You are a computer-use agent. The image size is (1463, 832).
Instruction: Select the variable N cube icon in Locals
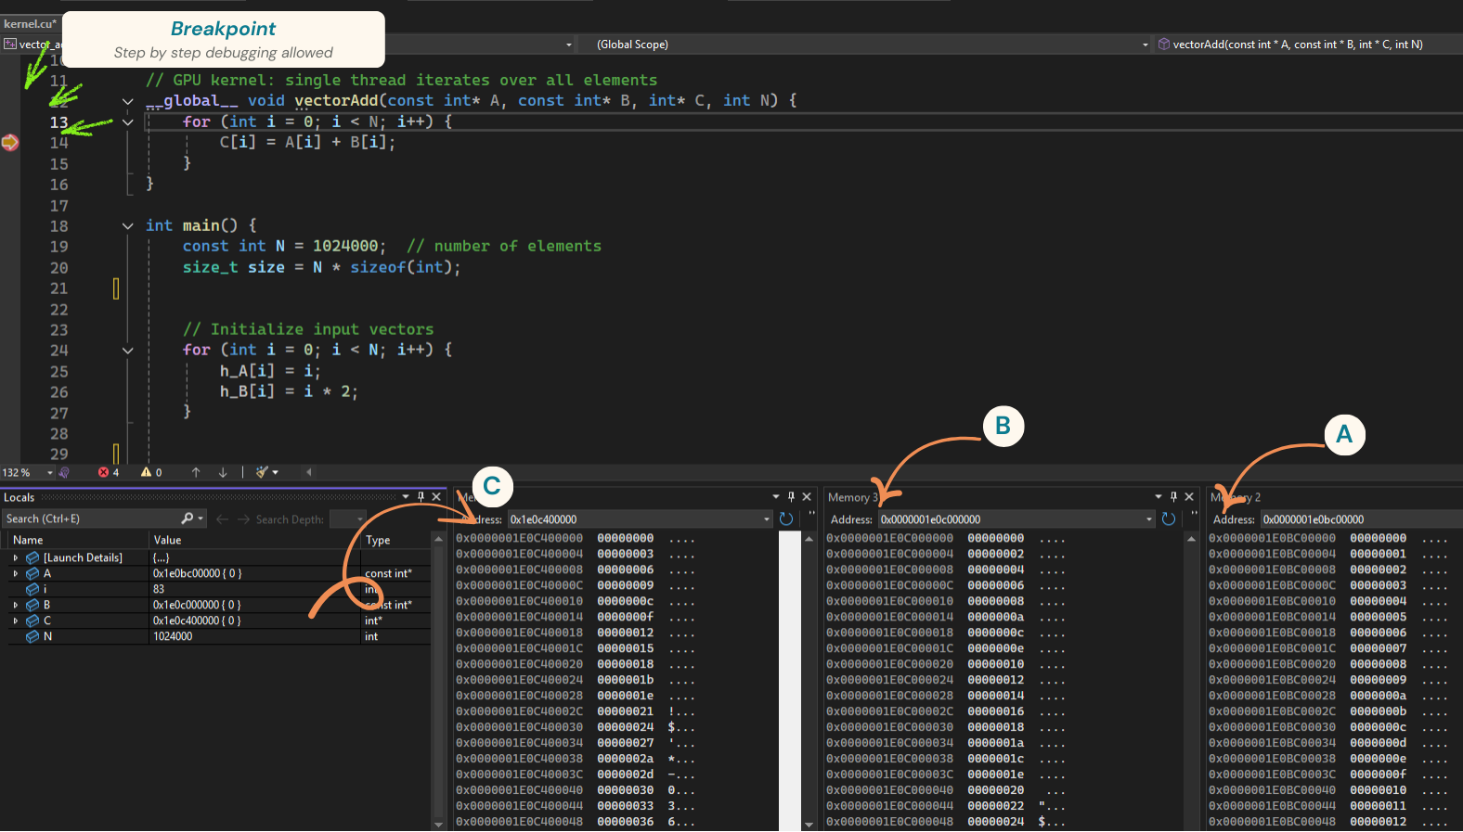pos(32,636)
